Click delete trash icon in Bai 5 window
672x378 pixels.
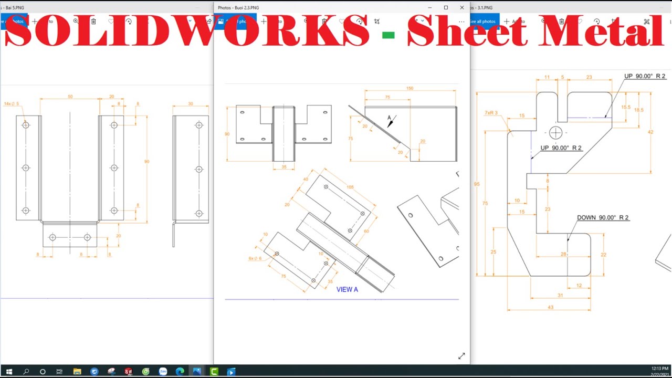click(93, 22)
